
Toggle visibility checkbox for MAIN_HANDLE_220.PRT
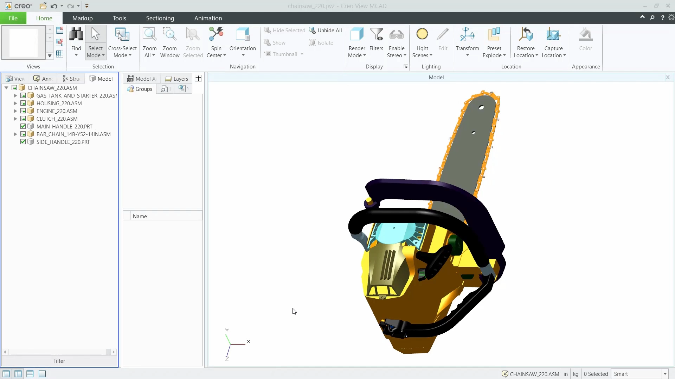(23, 126)
